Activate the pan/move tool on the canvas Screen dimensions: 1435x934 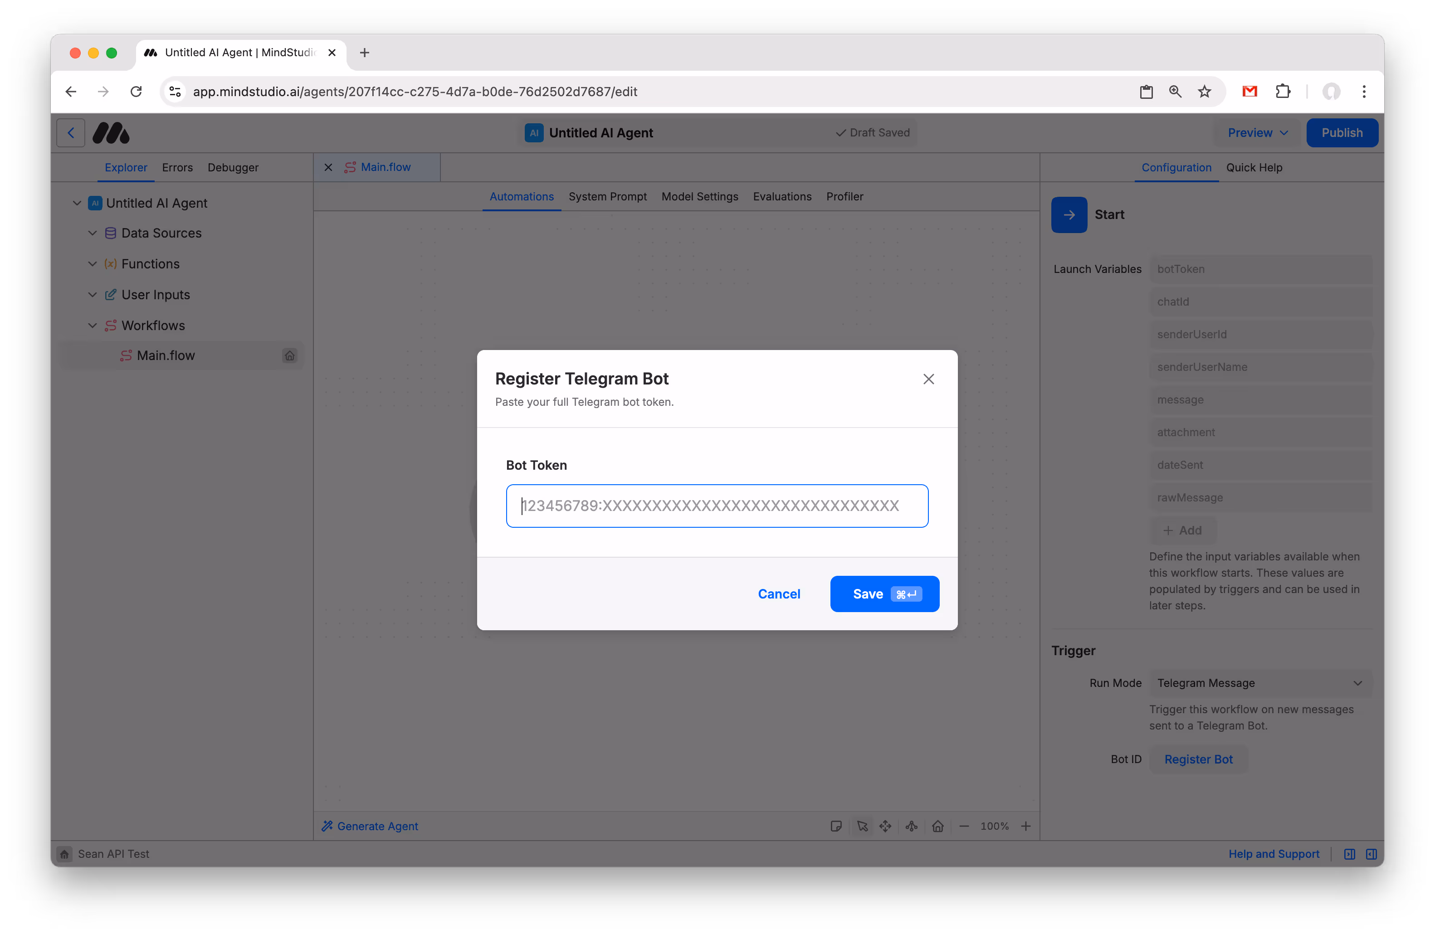886,826
